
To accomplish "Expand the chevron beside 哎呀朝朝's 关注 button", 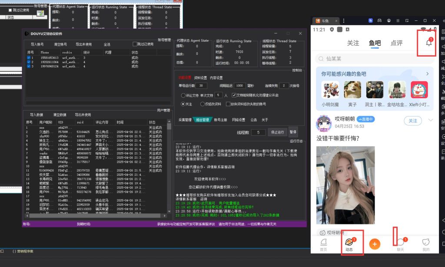I will click(x=431, y=120).
